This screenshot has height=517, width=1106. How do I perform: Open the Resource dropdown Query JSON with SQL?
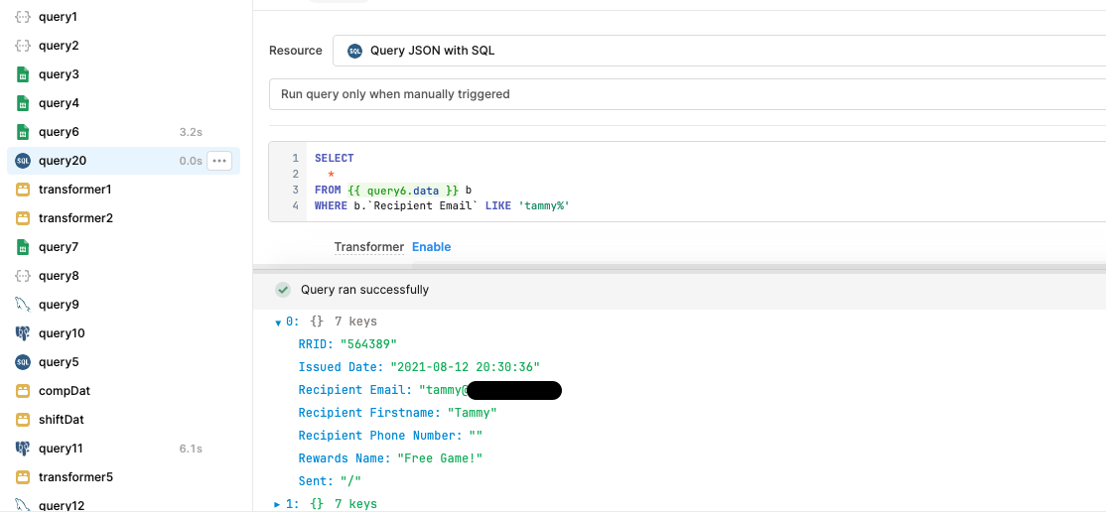click(720, 51)
